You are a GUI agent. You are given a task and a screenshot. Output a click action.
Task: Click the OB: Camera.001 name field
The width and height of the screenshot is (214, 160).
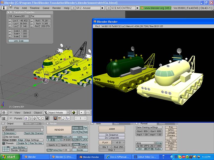(19, 16)
